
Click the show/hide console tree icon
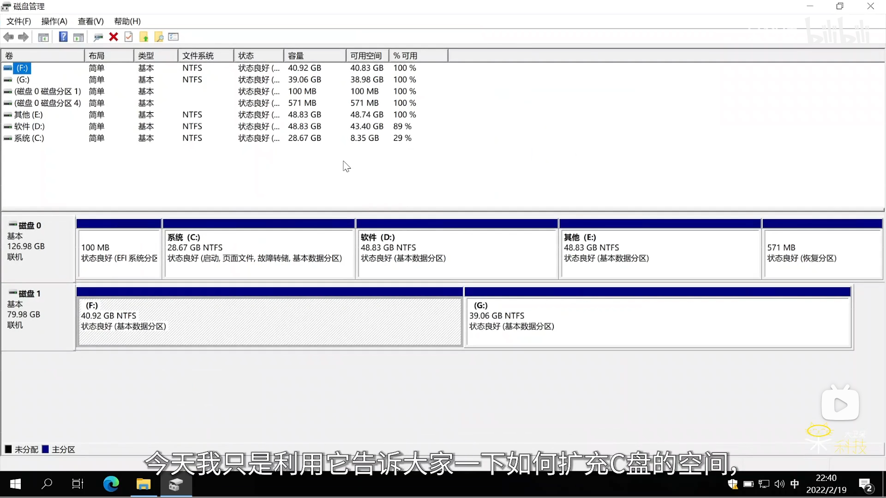tap(43, 37)
